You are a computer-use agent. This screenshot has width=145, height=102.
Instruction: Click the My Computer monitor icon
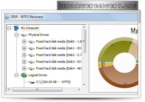coord(16,28)
